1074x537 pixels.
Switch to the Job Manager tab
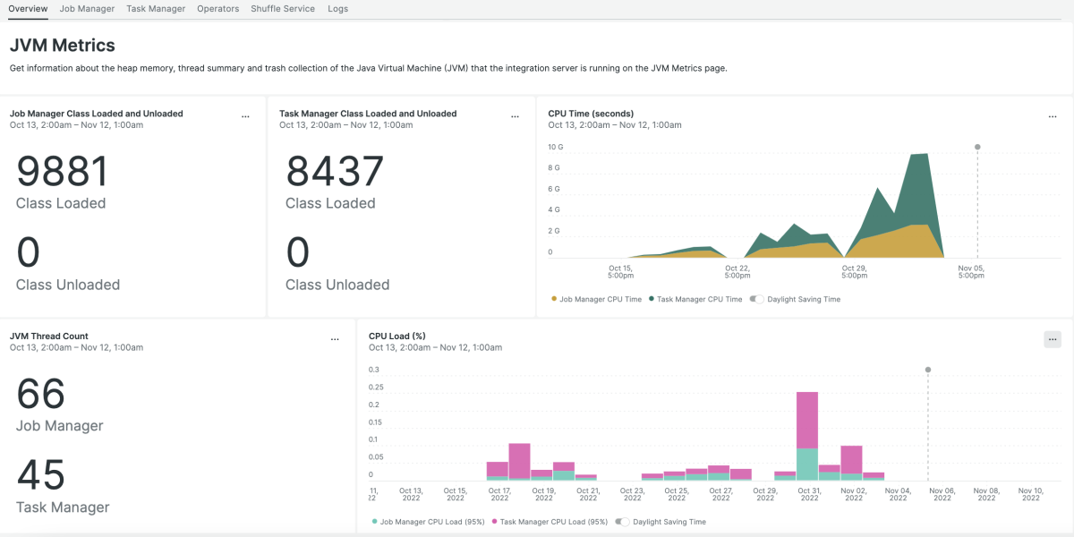coord(87,9)
